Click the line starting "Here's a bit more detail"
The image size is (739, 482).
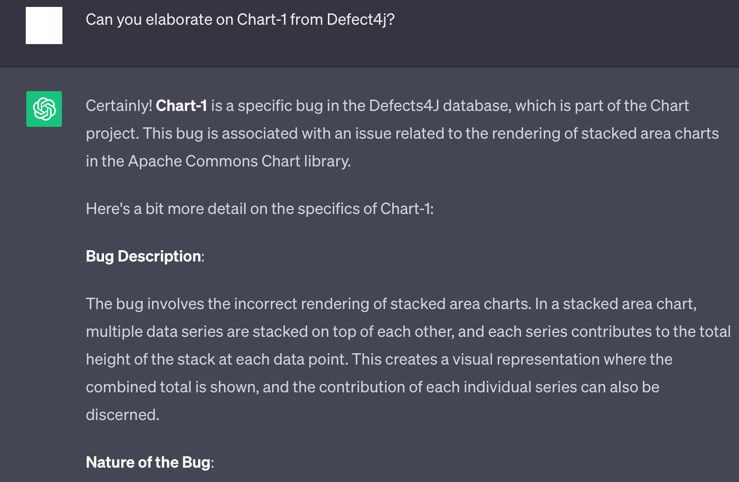tap(260, 209)
